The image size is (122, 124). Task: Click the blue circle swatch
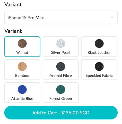(x=22, y=89)
